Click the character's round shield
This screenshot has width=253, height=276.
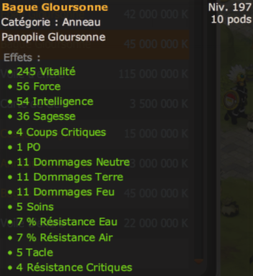(231, 99)
